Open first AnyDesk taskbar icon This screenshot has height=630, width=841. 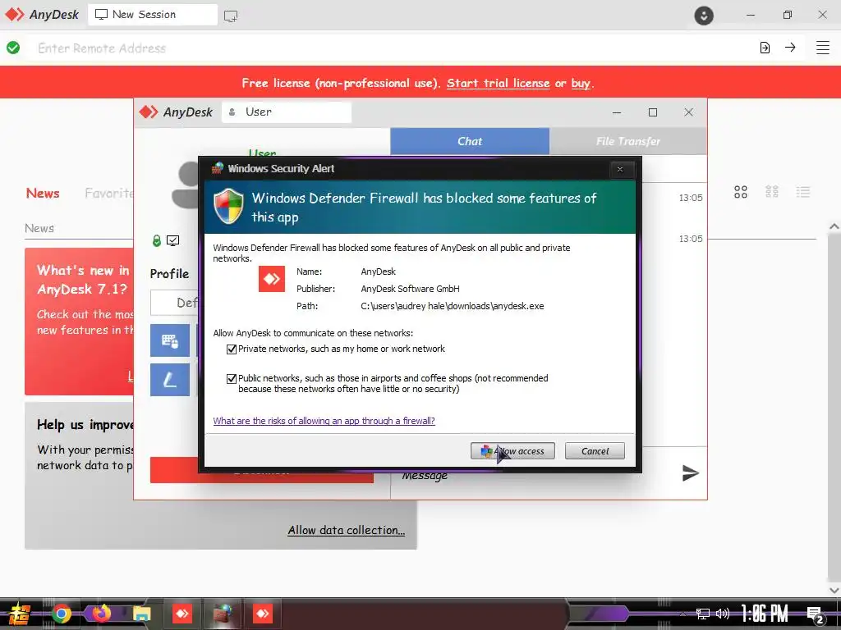coord(182,614)
